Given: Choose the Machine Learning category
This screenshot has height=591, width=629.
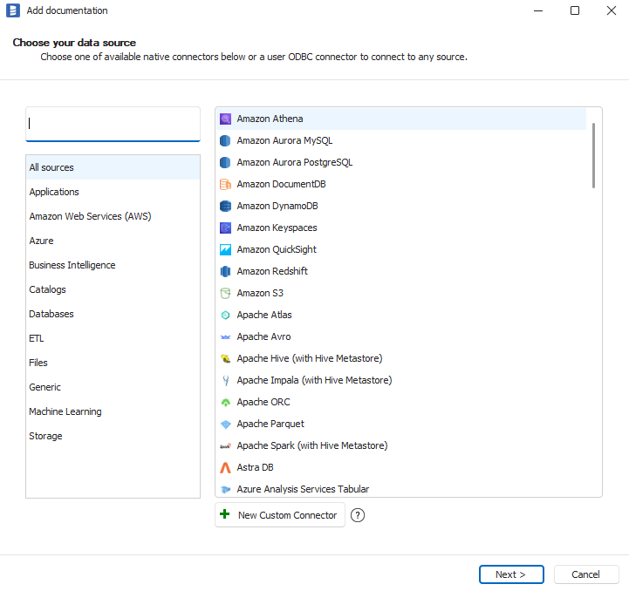Looking at the screenshot, I should tap(65, 411).
